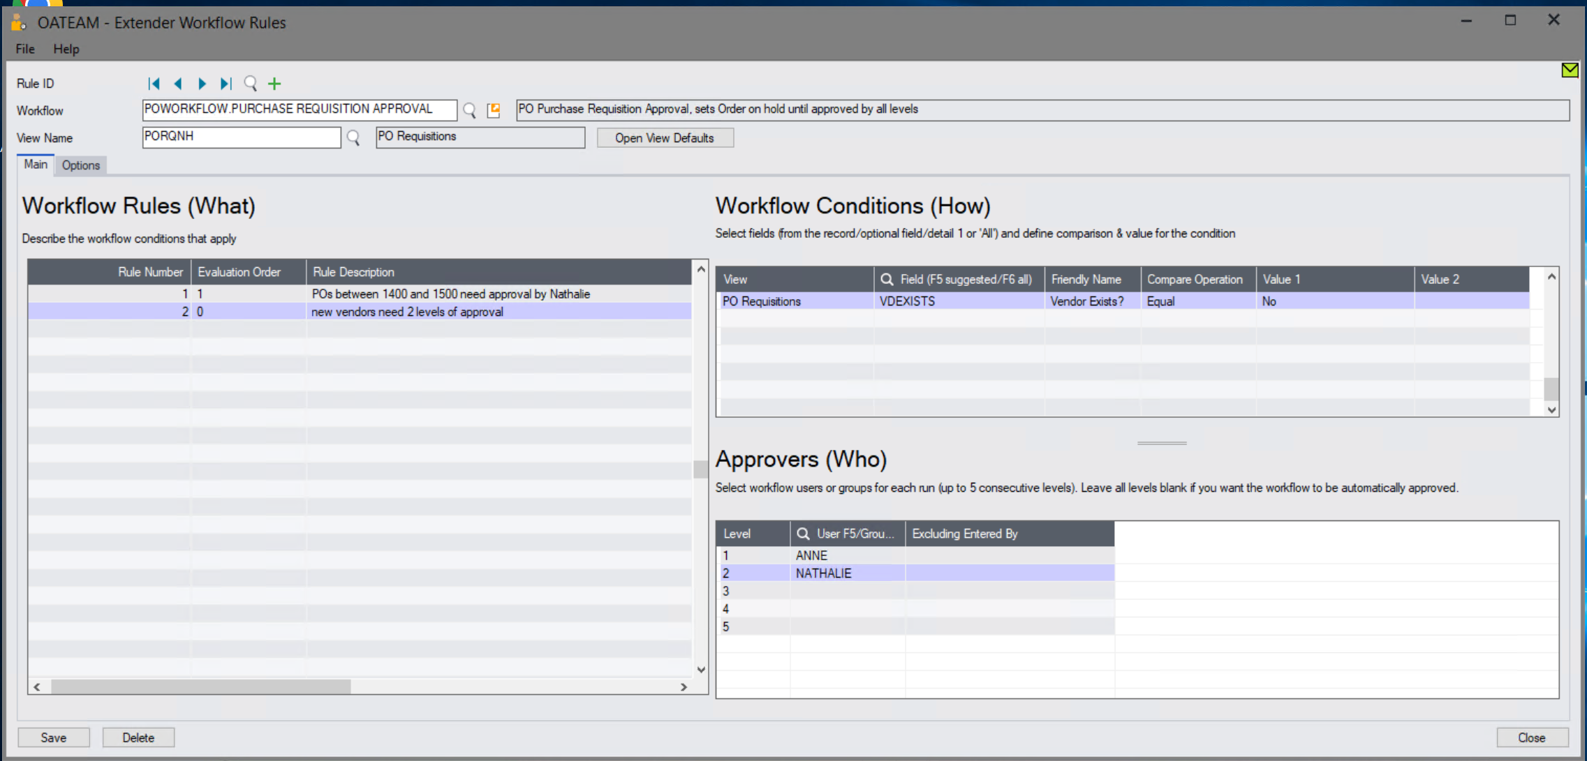
Task: Click Rule Number column header
Action: 110,272
